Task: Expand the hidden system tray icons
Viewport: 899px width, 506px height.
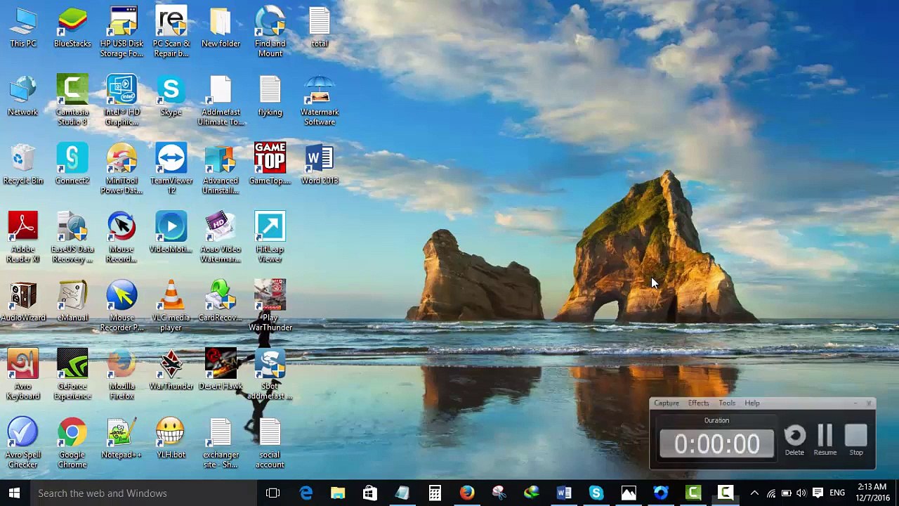Action: tap(754, 493)
